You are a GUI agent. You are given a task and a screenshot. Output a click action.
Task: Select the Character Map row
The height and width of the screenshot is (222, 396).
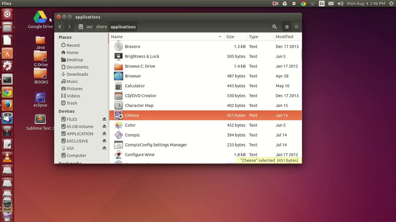point(139,105)
